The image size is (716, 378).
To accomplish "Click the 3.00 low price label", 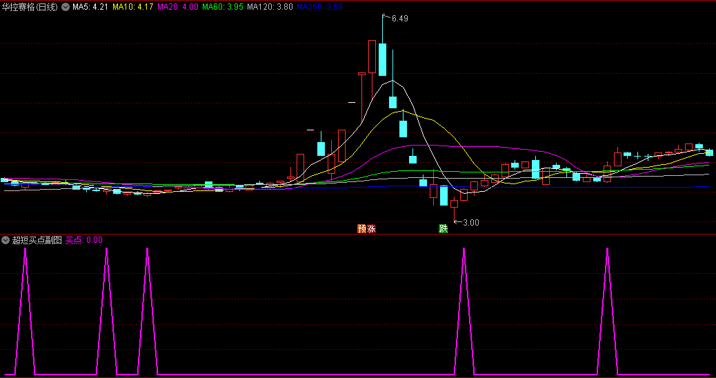I will 470,222.
